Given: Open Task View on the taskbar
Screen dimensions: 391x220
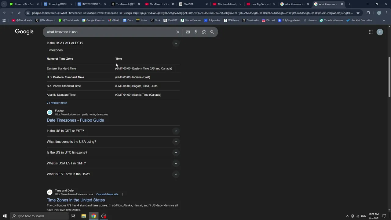Looking at the screenshot, I should 73,216.
